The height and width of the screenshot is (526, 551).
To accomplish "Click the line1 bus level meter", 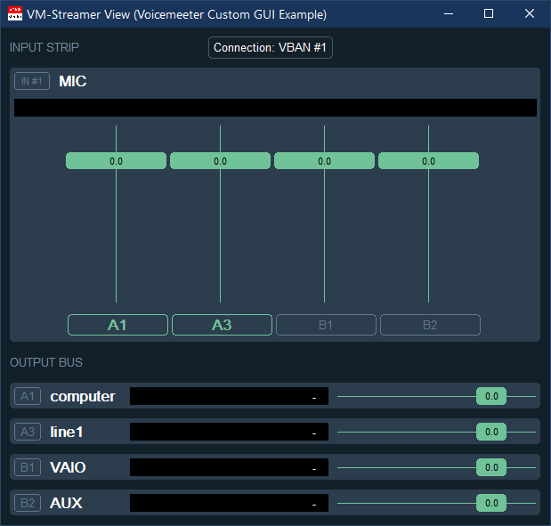I will (229, 432).
